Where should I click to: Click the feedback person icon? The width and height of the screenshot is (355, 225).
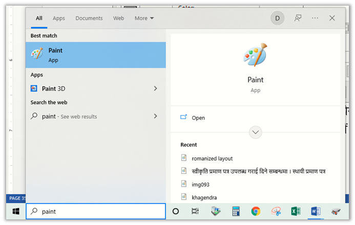[298, 18]
